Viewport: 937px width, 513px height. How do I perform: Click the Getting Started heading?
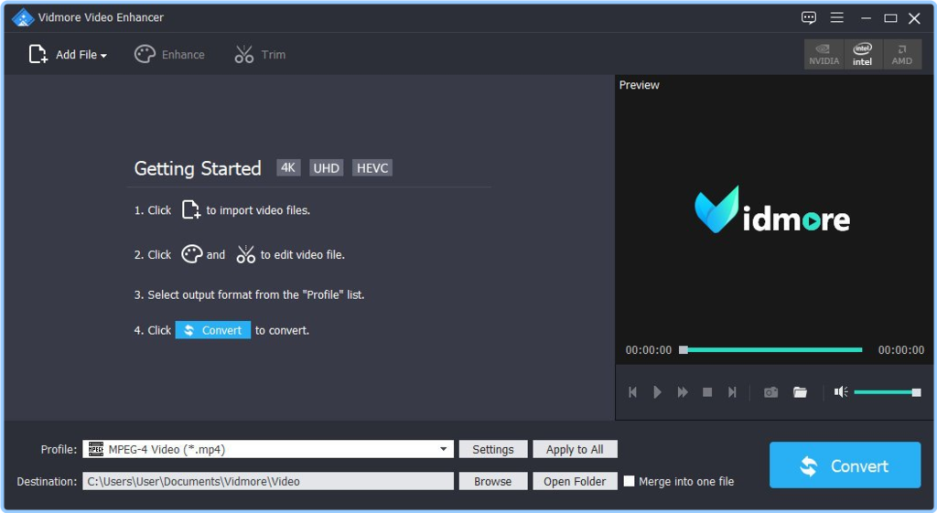pyautogui.click(x=198, y=168)
